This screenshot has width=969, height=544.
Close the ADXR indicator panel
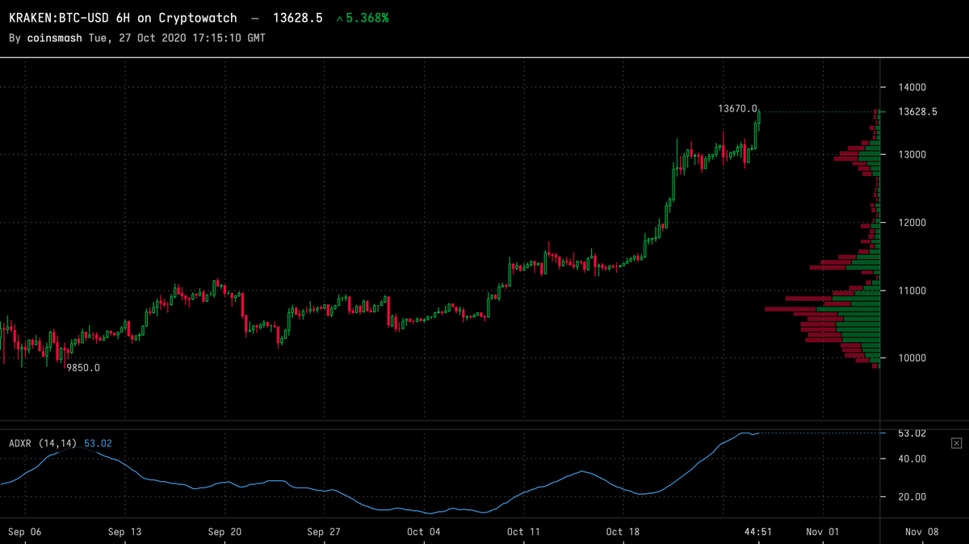(x=956, y=443)
